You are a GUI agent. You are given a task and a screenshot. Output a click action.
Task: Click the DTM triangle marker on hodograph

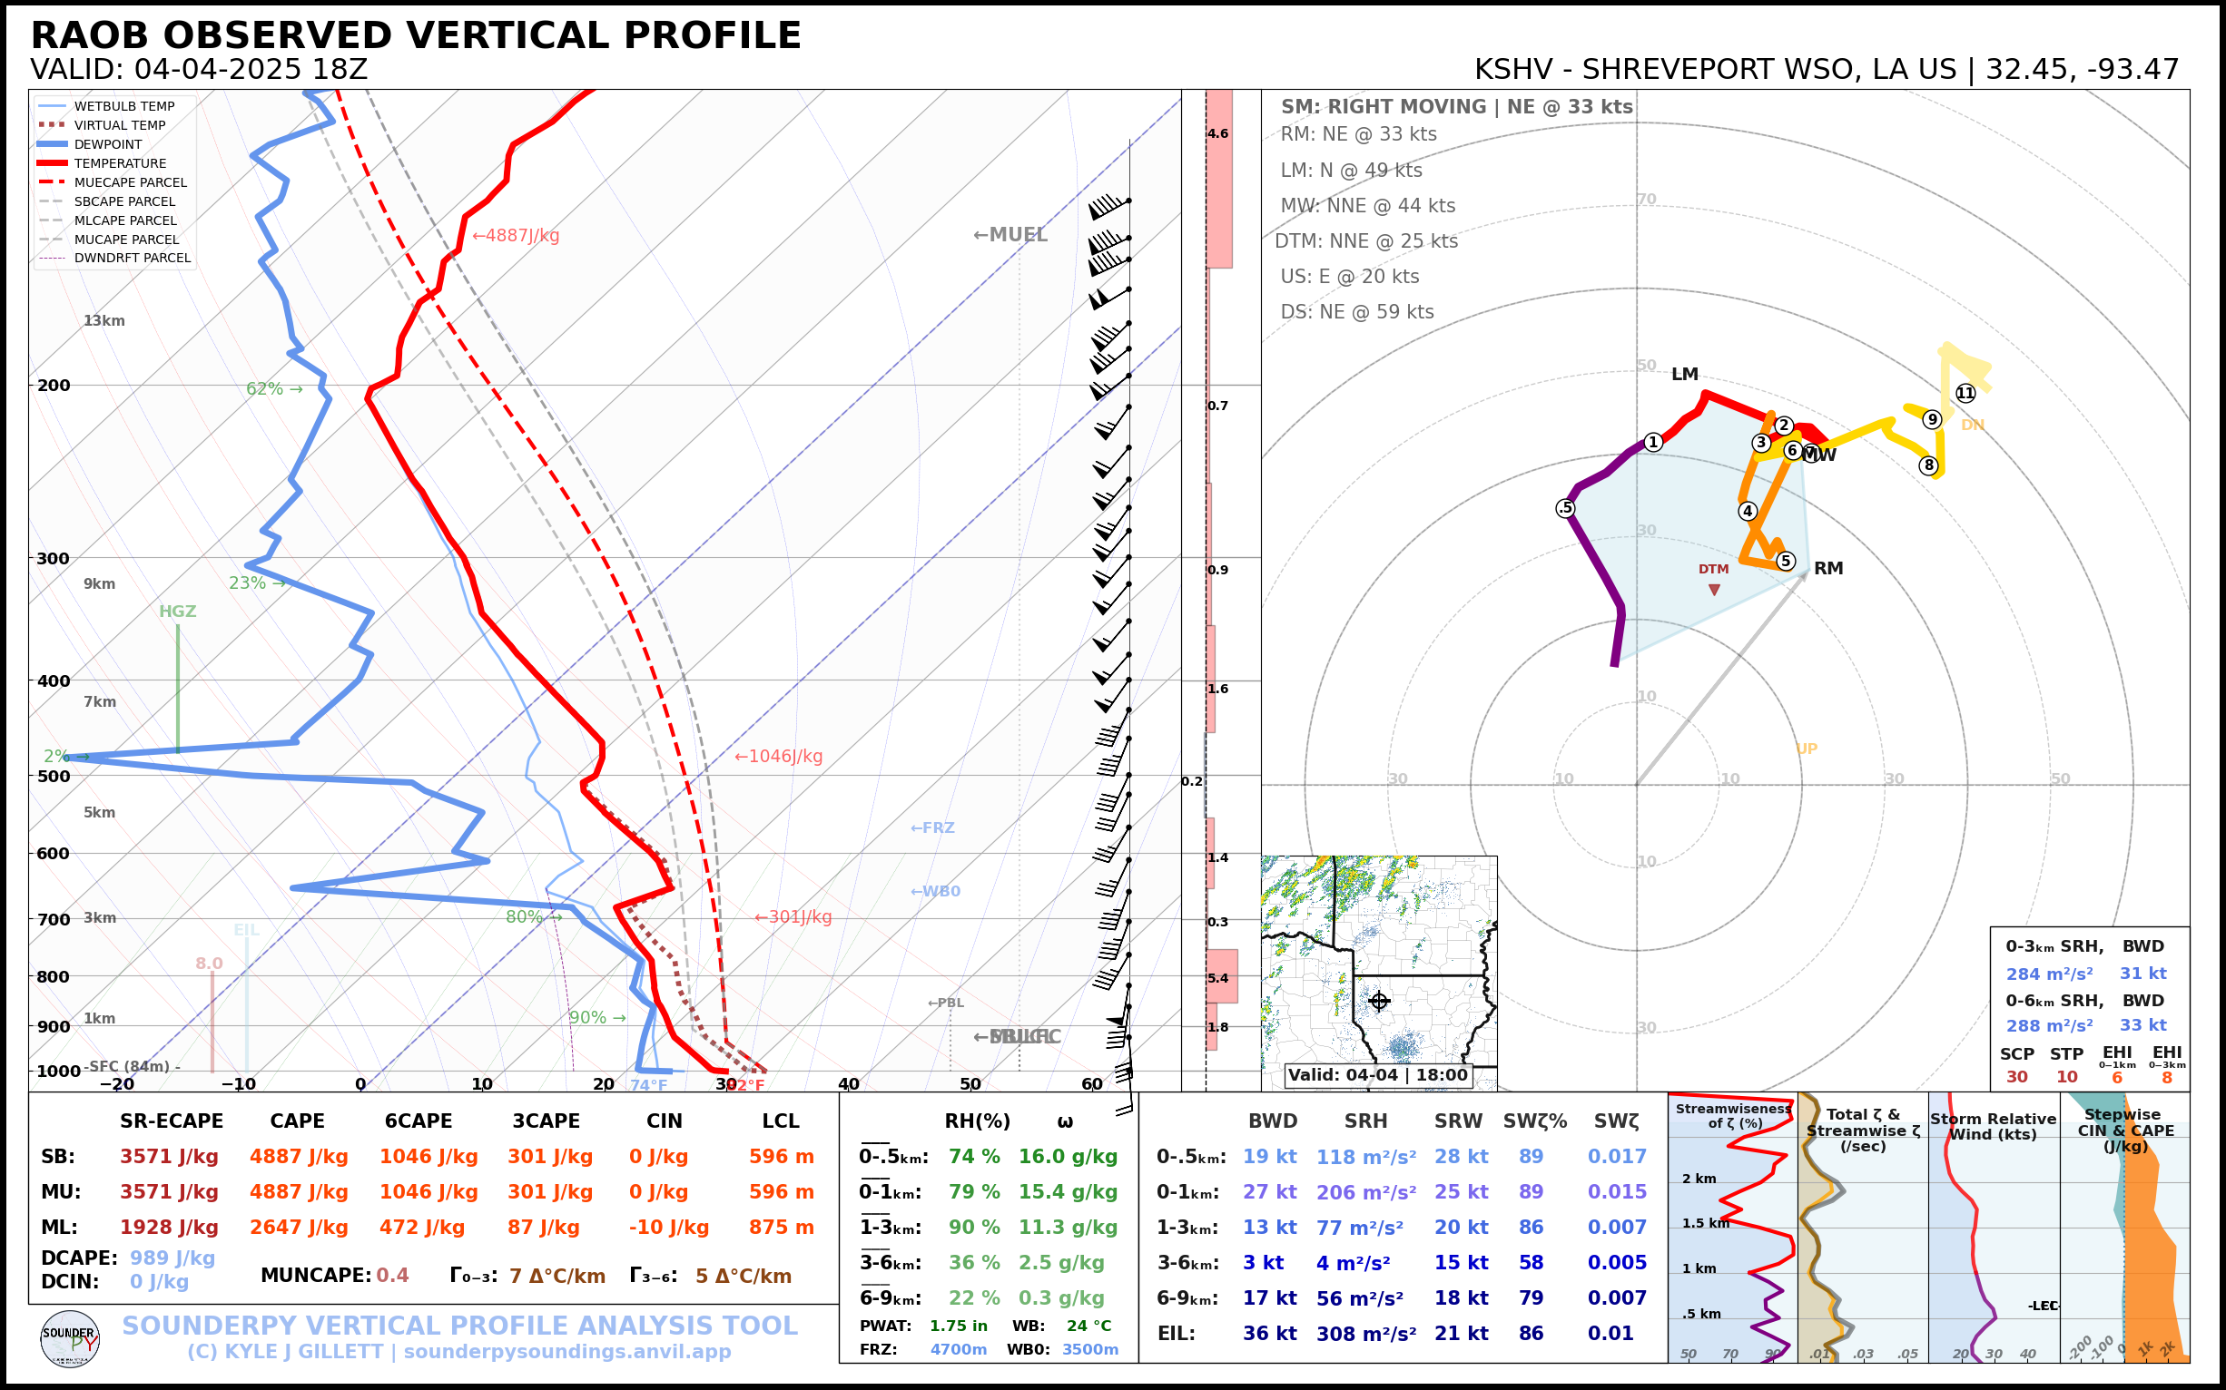(1714, 589)
